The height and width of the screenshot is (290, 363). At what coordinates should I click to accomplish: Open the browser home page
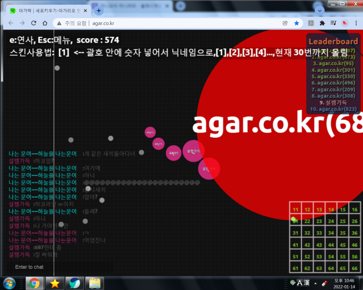pyautogui.click(x=45, y=23)
